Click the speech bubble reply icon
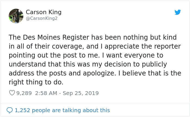Viewport: 190px width, 117px height. click(x=9, y=110)
